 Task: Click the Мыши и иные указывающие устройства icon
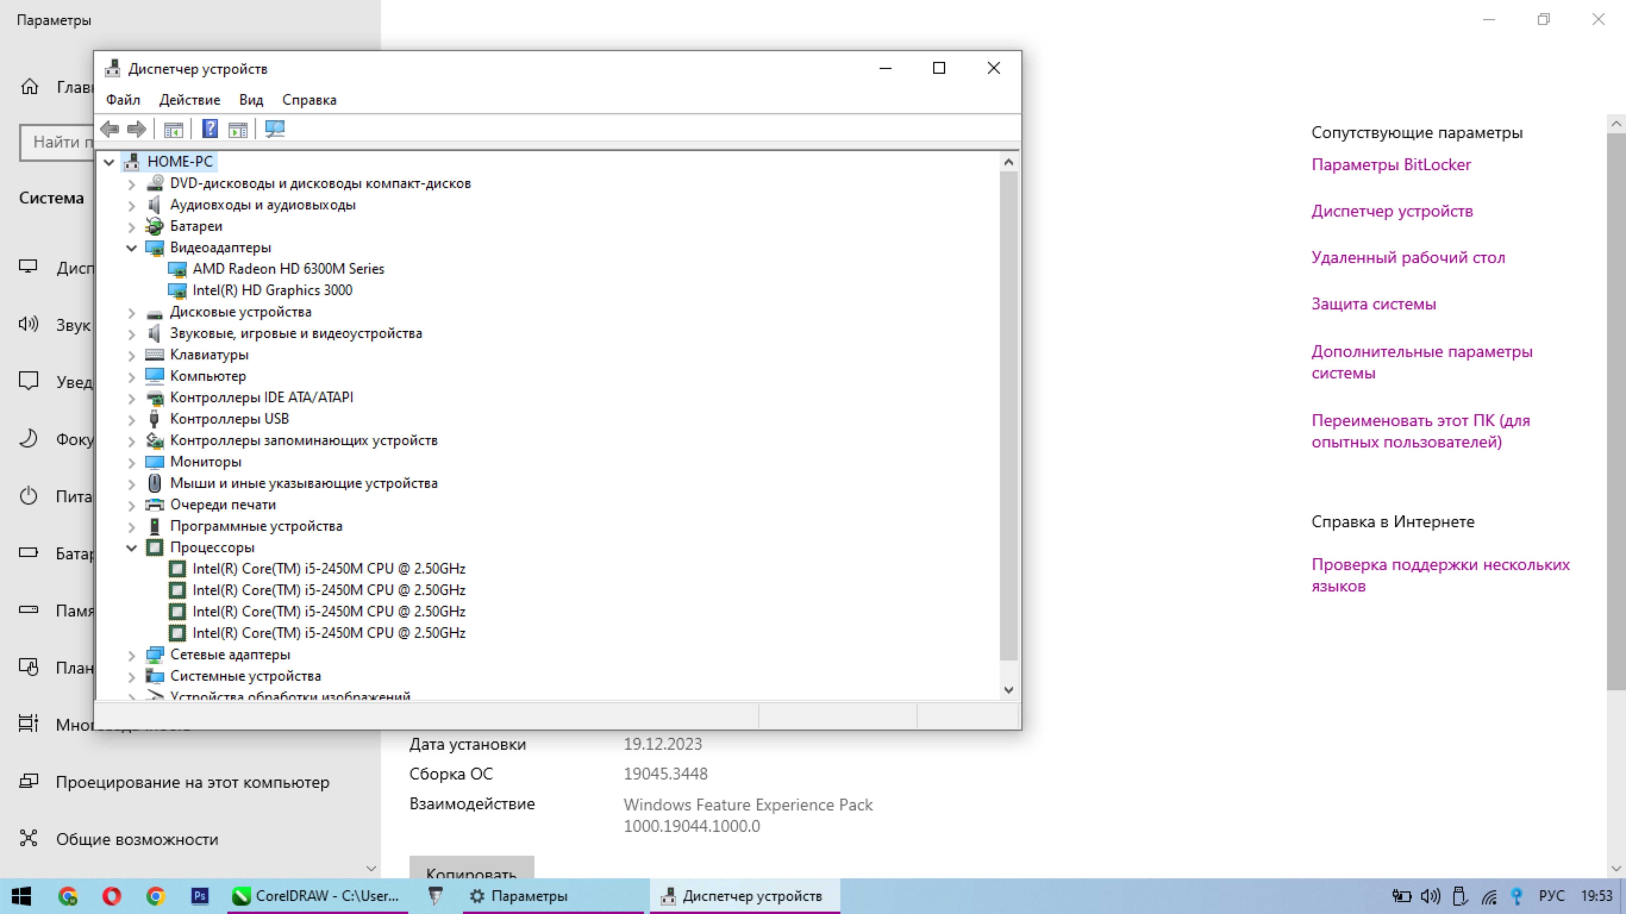click(155, 484)
